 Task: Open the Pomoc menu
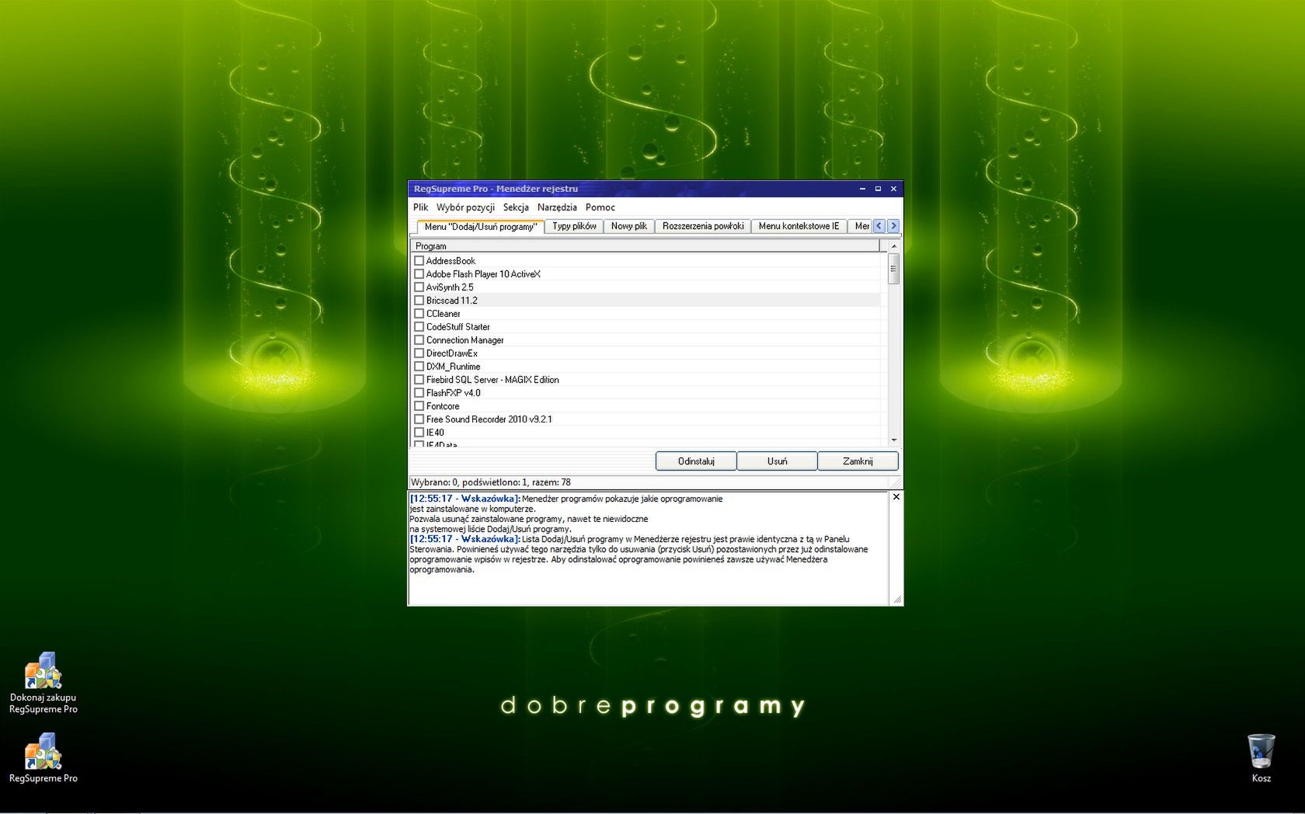600,207
